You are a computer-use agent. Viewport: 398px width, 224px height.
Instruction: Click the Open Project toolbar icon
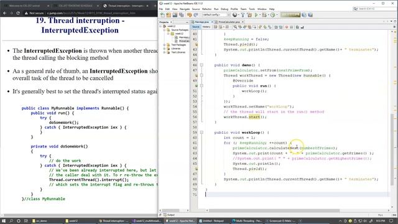[x=175, y=15]
